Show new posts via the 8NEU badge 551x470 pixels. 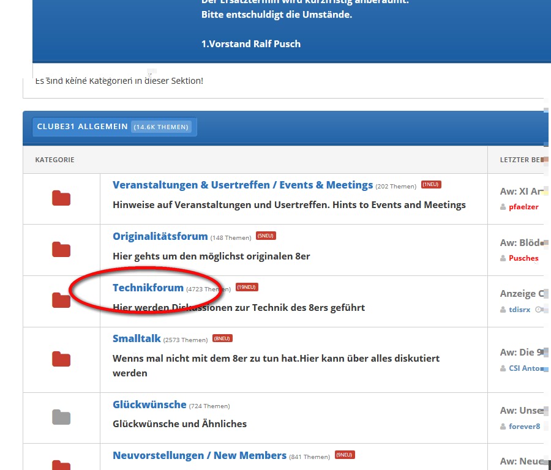(222, 338)
